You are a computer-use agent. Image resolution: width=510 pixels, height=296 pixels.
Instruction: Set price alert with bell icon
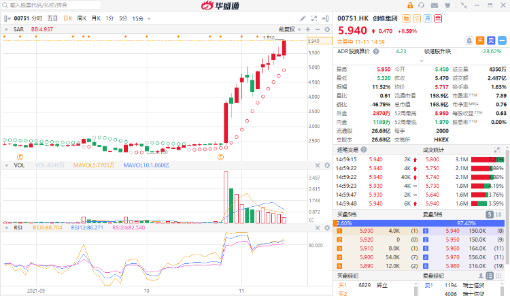(x=469, y=41)
